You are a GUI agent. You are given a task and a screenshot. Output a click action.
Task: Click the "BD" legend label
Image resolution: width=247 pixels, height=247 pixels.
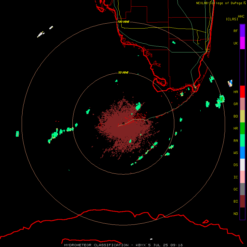pos(235,116)
